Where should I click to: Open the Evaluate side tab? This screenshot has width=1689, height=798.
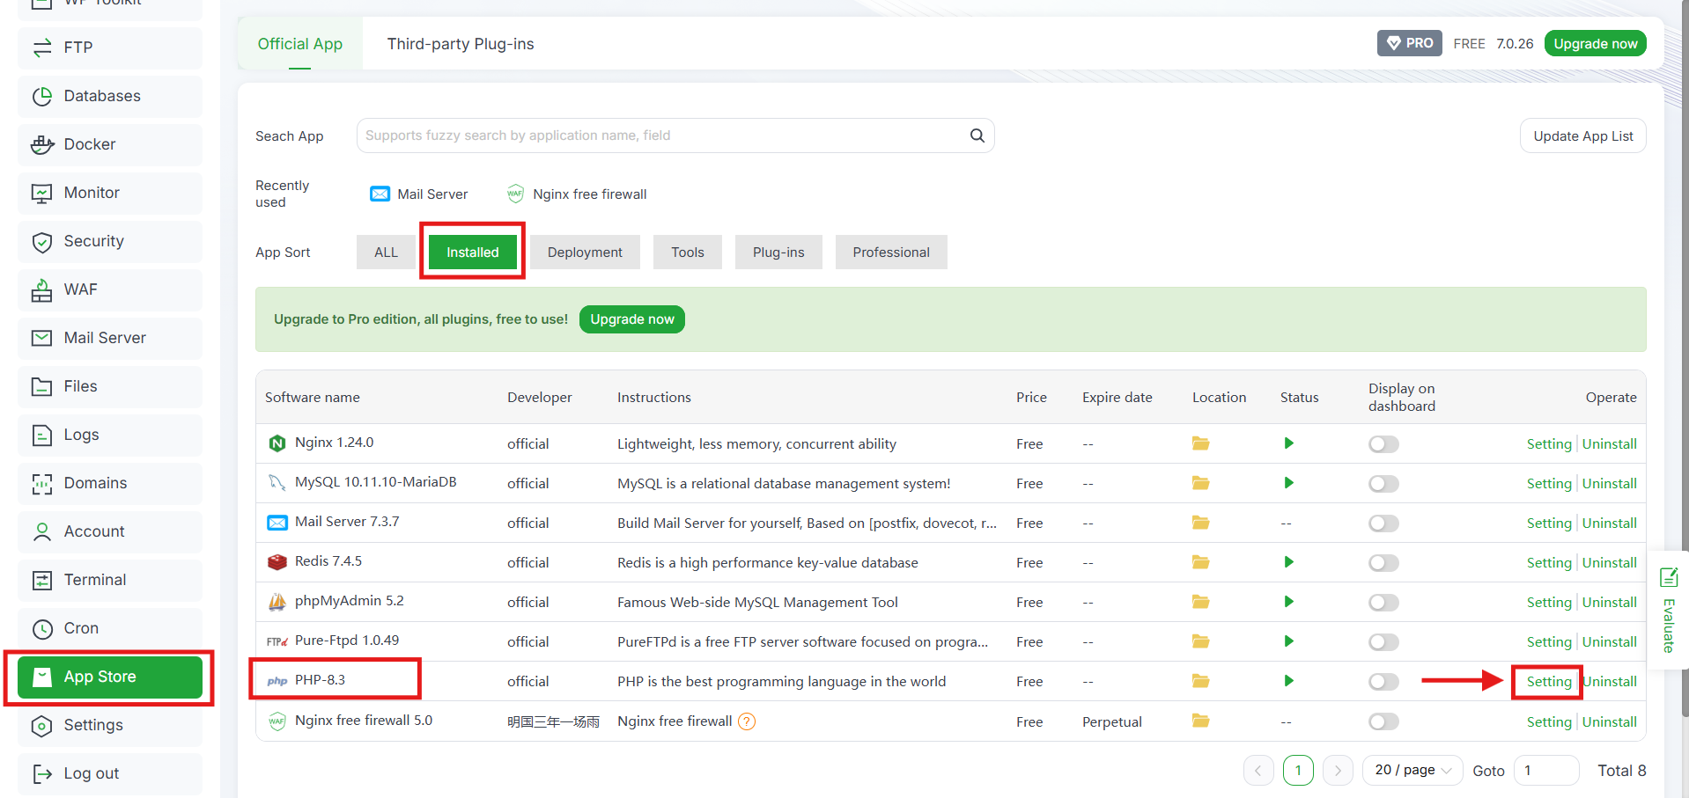point(1668,611)
